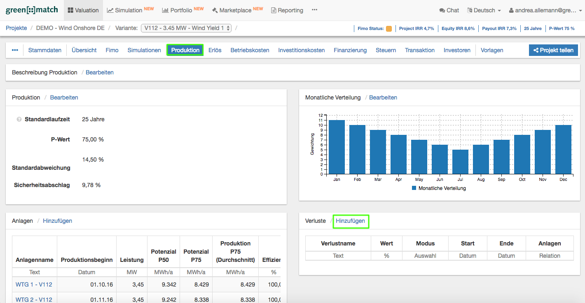Open the Marketplace section
585x303 pixels.
(237, 10)
